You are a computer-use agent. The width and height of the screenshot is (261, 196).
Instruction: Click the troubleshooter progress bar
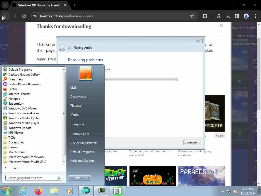tap(141, 79)
